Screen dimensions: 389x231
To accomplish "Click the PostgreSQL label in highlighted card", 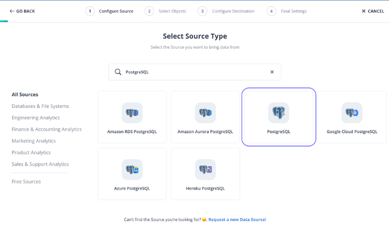I will 278,131.
